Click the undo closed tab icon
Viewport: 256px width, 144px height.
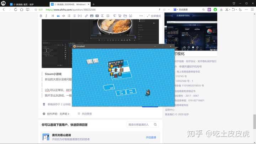click(233, 10)
